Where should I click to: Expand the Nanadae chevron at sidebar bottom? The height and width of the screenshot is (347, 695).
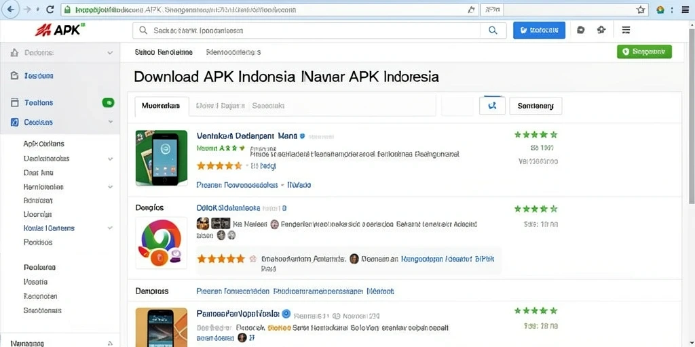click(110, 343)
